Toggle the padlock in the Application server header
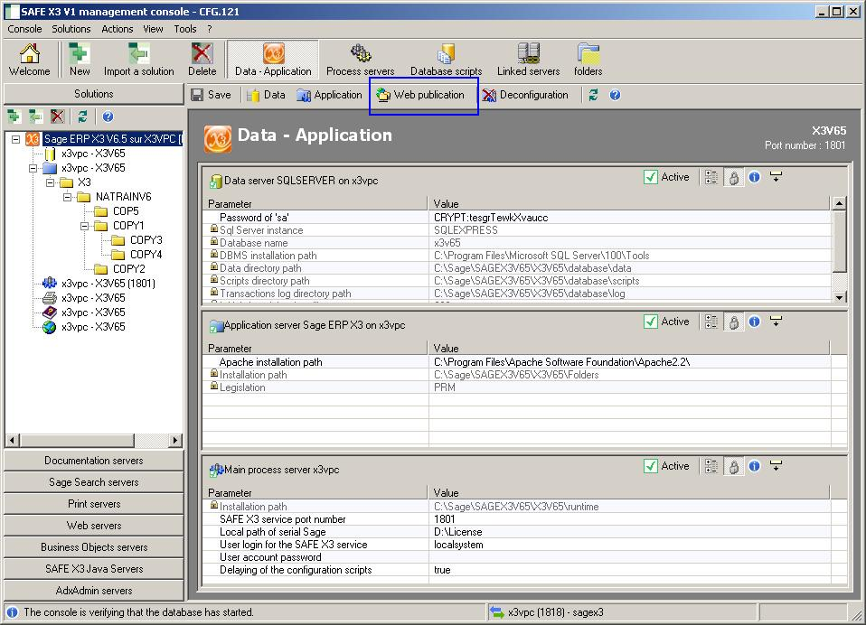The height and width of the screenshot is (625, 866). [733, 322]
